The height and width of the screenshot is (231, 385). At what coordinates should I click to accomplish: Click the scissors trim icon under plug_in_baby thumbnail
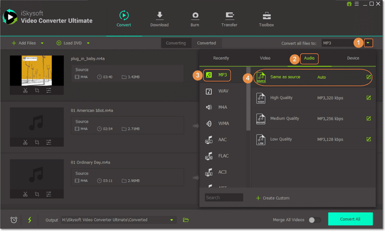(25, 91)
